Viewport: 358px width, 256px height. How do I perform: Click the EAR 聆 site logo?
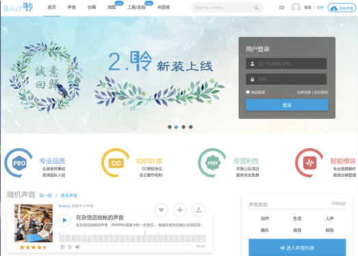click(18, 8)
